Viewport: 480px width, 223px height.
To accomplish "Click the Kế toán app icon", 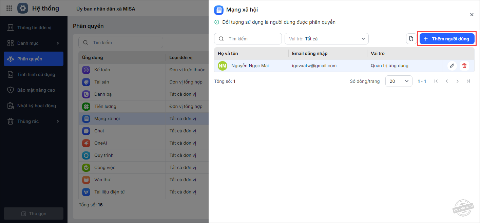I will (86, 70).
